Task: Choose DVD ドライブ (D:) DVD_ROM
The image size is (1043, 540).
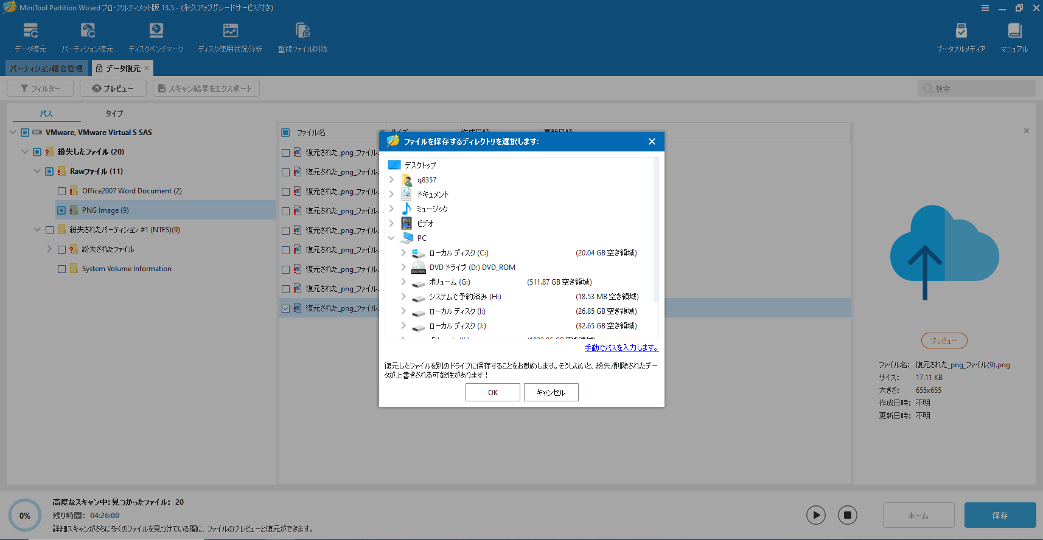Action: coord(472,268)
